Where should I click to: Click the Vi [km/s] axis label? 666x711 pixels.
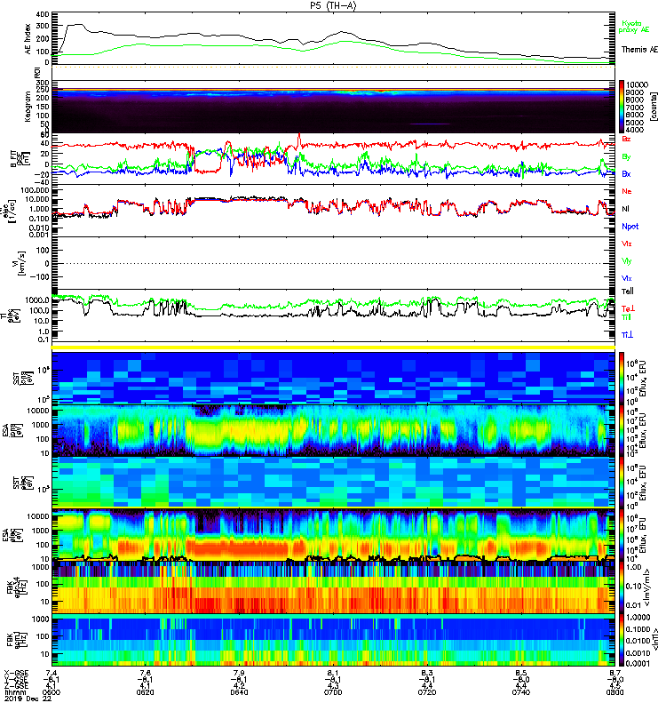tap(20, 263)
